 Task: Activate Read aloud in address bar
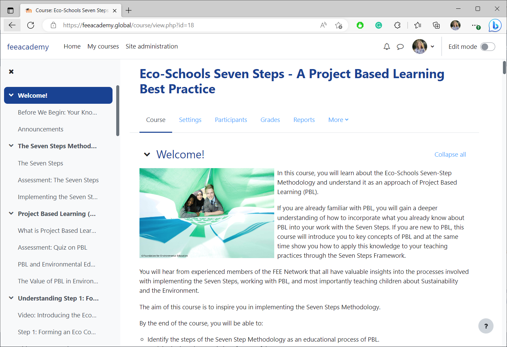[323, 25]
